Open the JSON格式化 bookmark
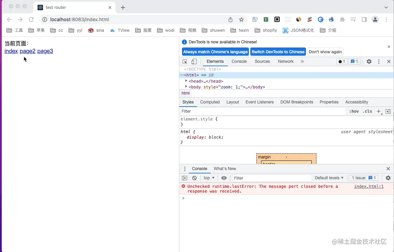394x252 pixels. click(x=298, y=30)
